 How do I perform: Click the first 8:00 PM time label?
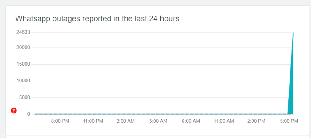[60, 121]
